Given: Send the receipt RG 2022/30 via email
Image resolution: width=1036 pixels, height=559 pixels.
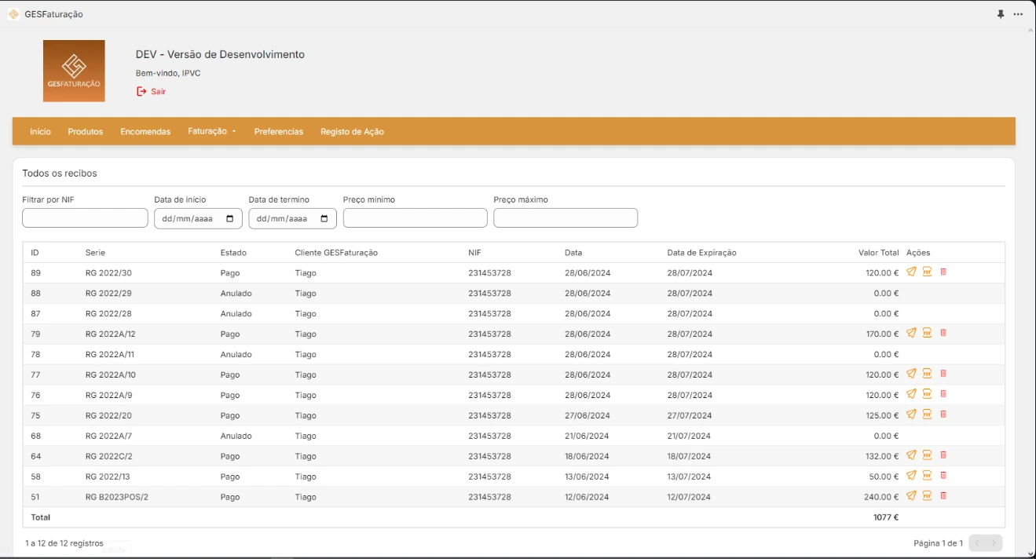Looking at the screenshot, I should coord(911,272).
